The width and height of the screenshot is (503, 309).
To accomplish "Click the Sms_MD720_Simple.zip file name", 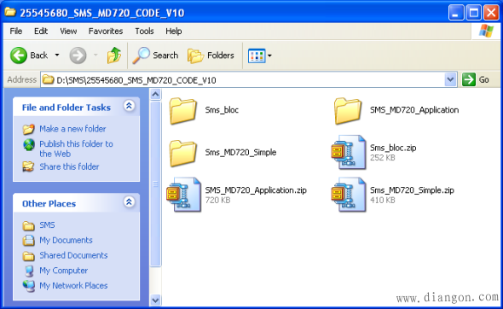I will (412, 190).
